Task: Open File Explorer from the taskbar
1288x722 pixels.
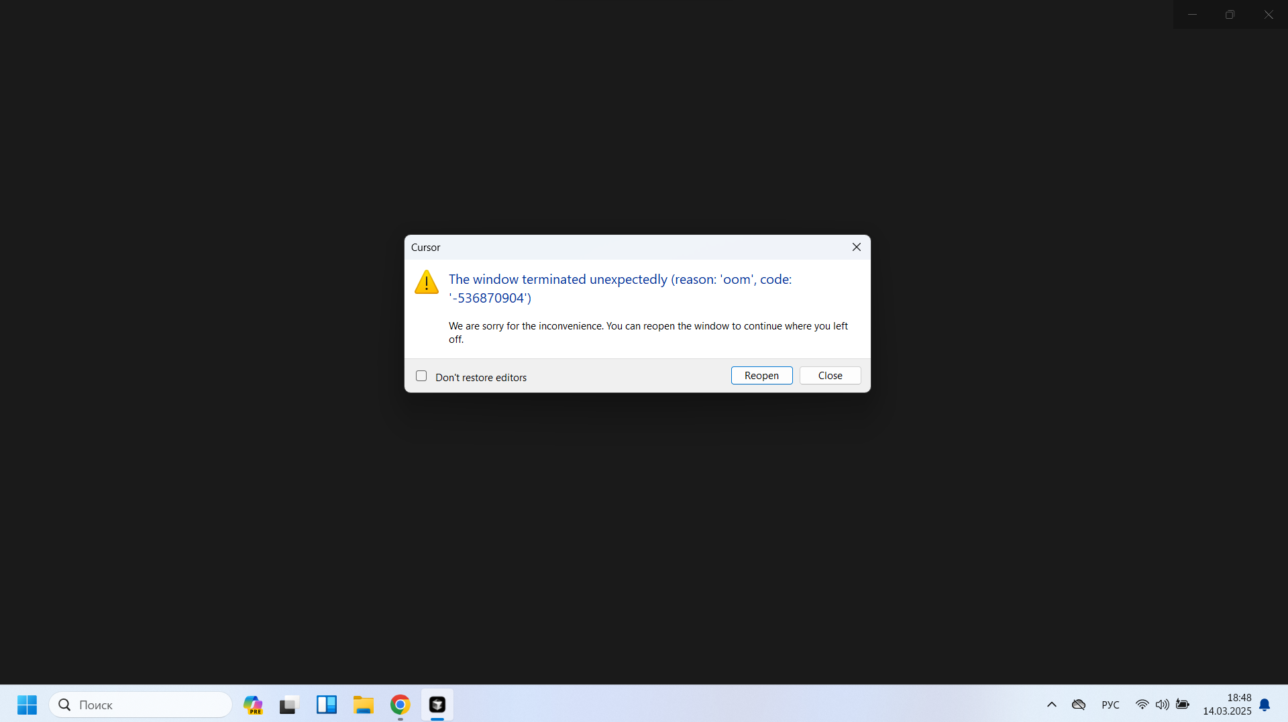Action: tap(364, 705)
